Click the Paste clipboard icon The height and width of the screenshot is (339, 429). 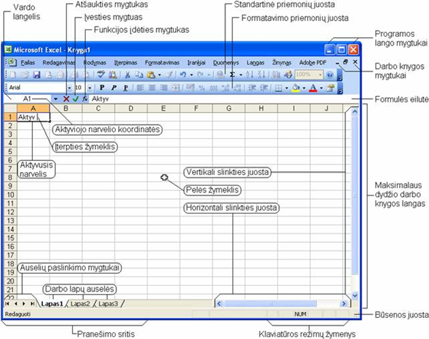pyautogui.click(x=151, y=75)
